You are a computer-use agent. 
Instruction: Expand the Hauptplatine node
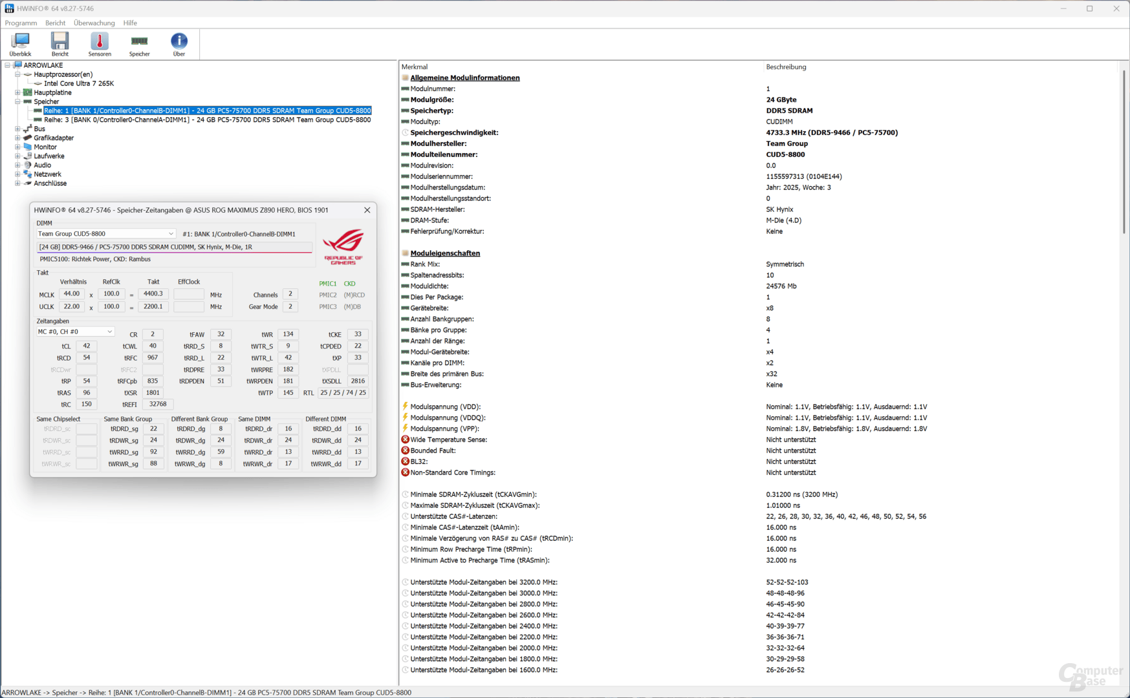[17, 92]
